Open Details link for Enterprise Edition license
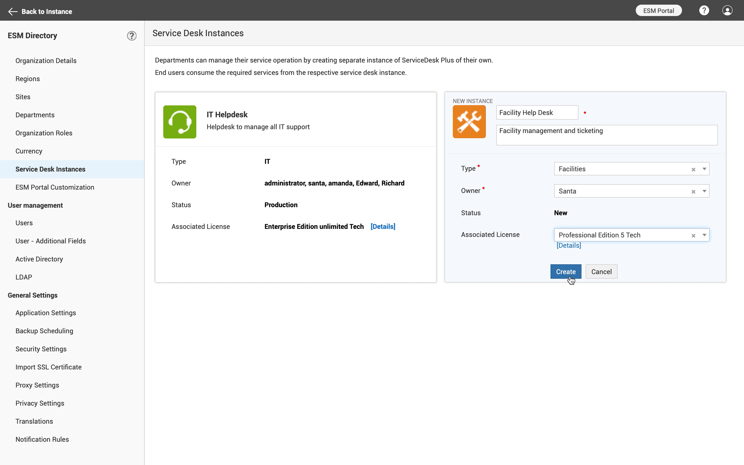Screen dimensions: 744x465 pyautogui.click(x=383, y=226)
